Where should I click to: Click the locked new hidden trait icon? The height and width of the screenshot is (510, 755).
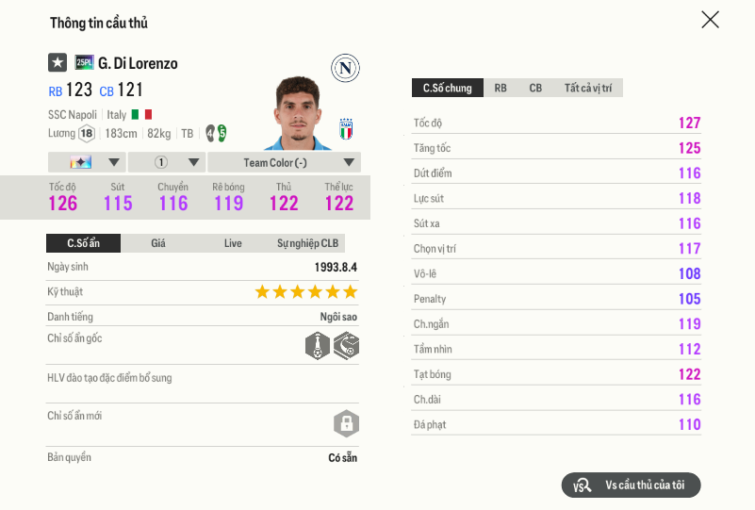346,422
